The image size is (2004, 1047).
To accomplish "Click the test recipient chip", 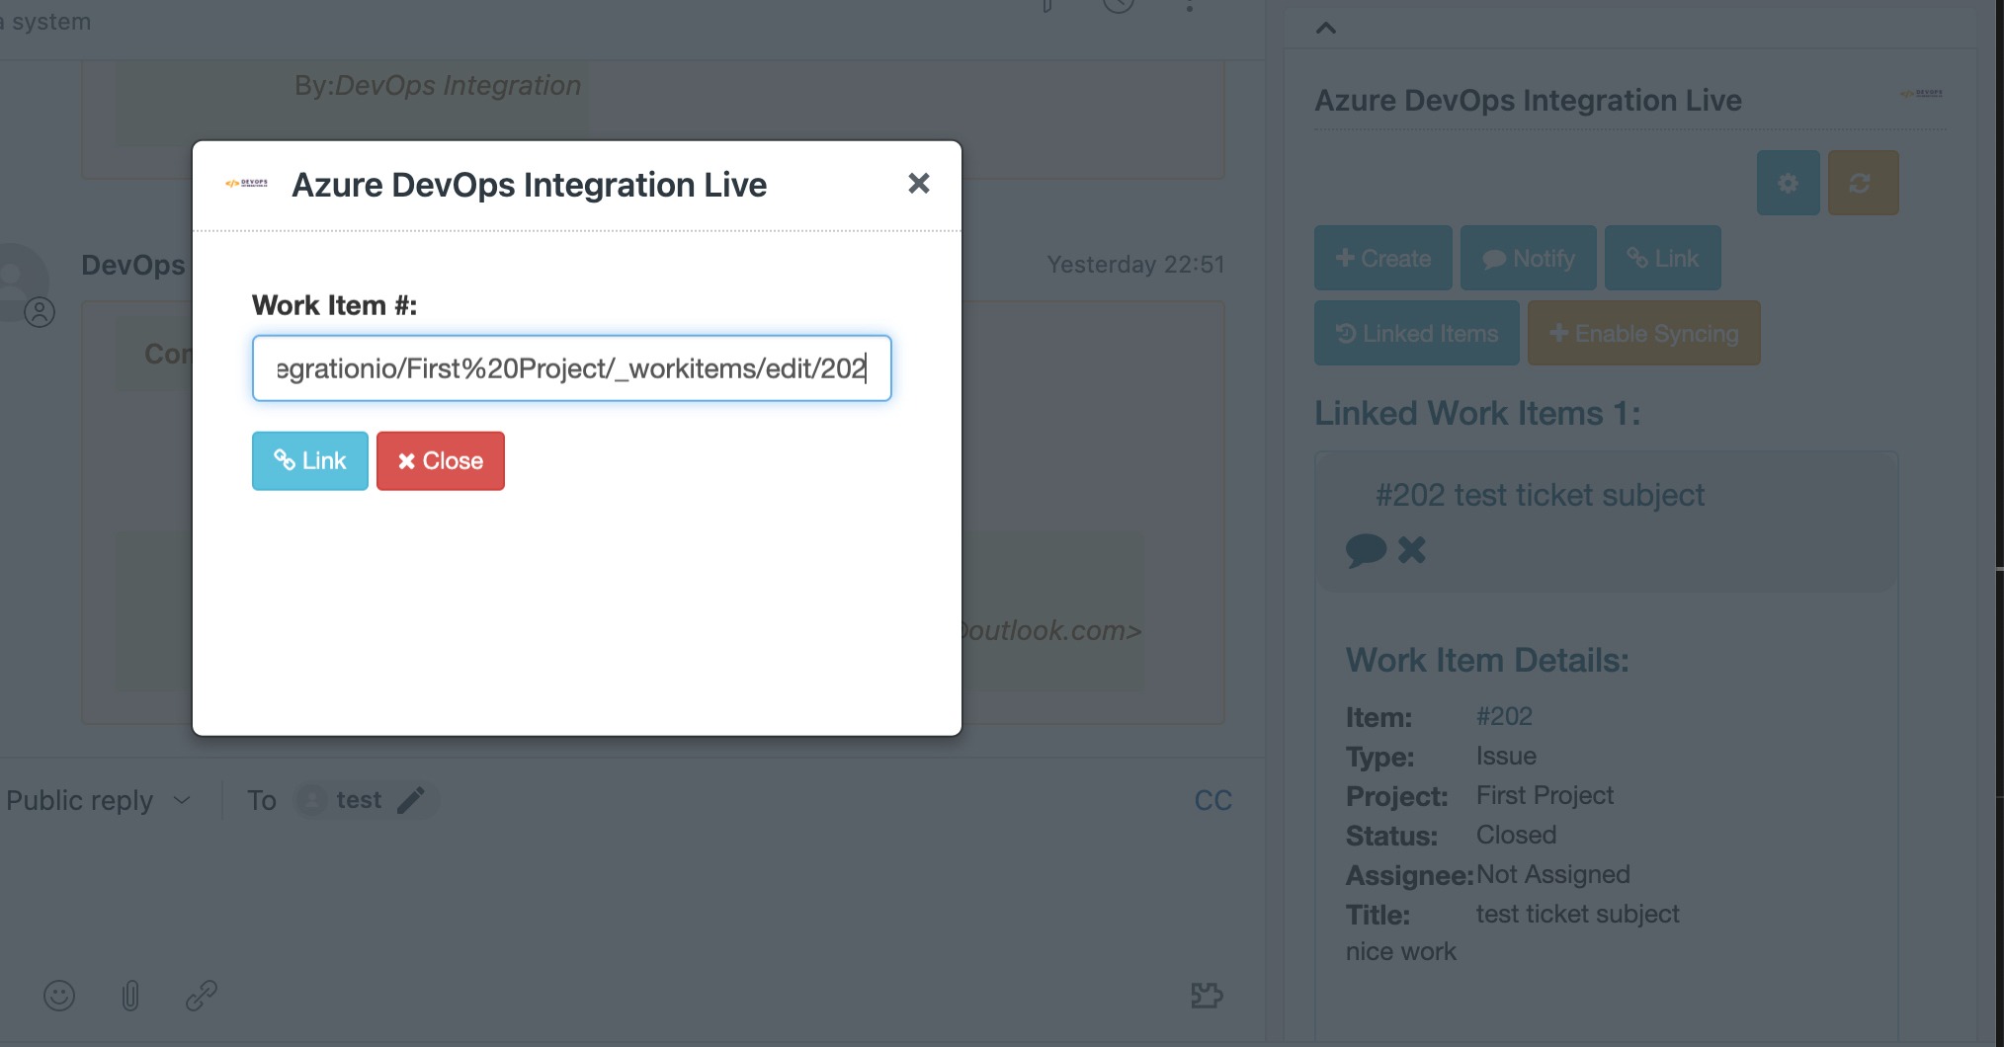I will [366, 800].
